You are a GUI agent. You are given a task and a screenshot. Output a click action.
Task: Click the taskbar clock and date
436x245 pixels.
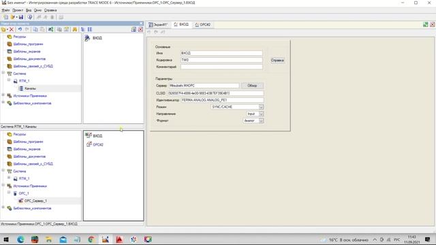coord(411,240)
